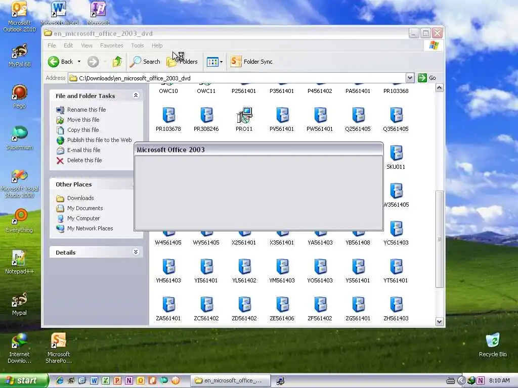The image size is (518, 388).
Task: Launch Excel from Quick Launch bar
Action: pos(106,381)
